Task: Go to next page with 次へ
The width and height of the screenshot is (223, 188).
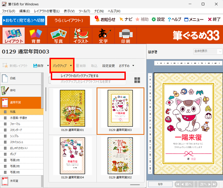Action: [205, 184]
